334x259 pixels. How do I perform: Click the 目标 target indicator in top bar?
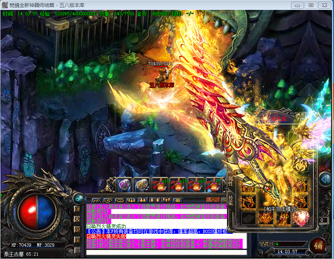183,14
